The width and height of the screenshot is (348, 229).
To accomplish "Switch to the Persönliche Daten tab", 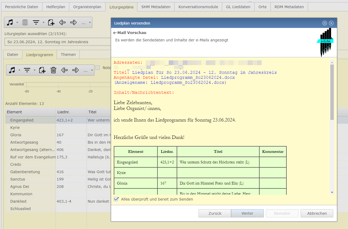I will (x=22, y=7).
